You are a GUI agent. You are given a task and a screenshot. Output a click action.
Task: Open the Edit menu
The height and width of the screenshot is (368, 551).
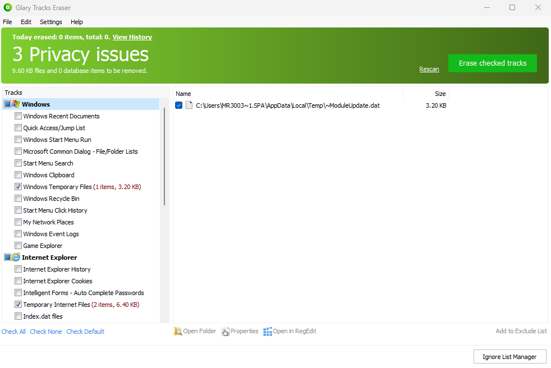pos(26,22)
